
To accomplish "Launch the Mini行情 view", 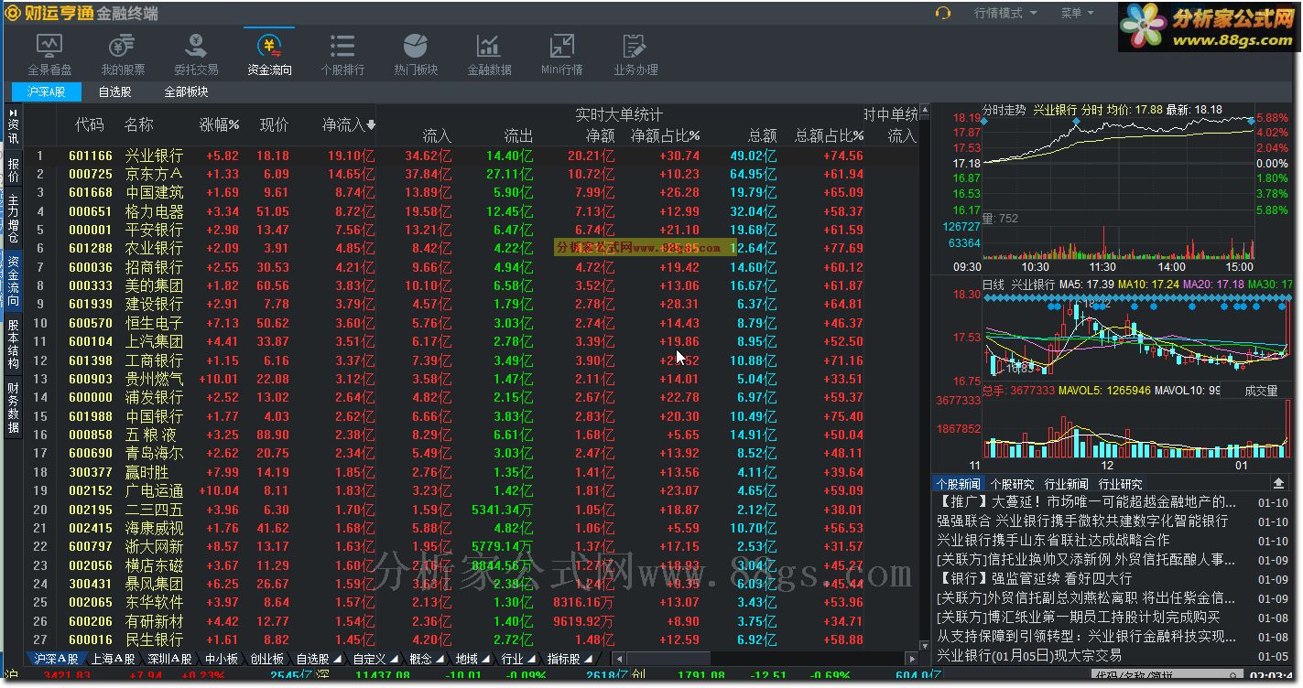I will [562, 54].
